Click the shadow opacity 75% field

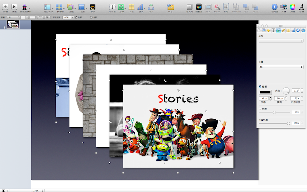click(x=295, y=98)
